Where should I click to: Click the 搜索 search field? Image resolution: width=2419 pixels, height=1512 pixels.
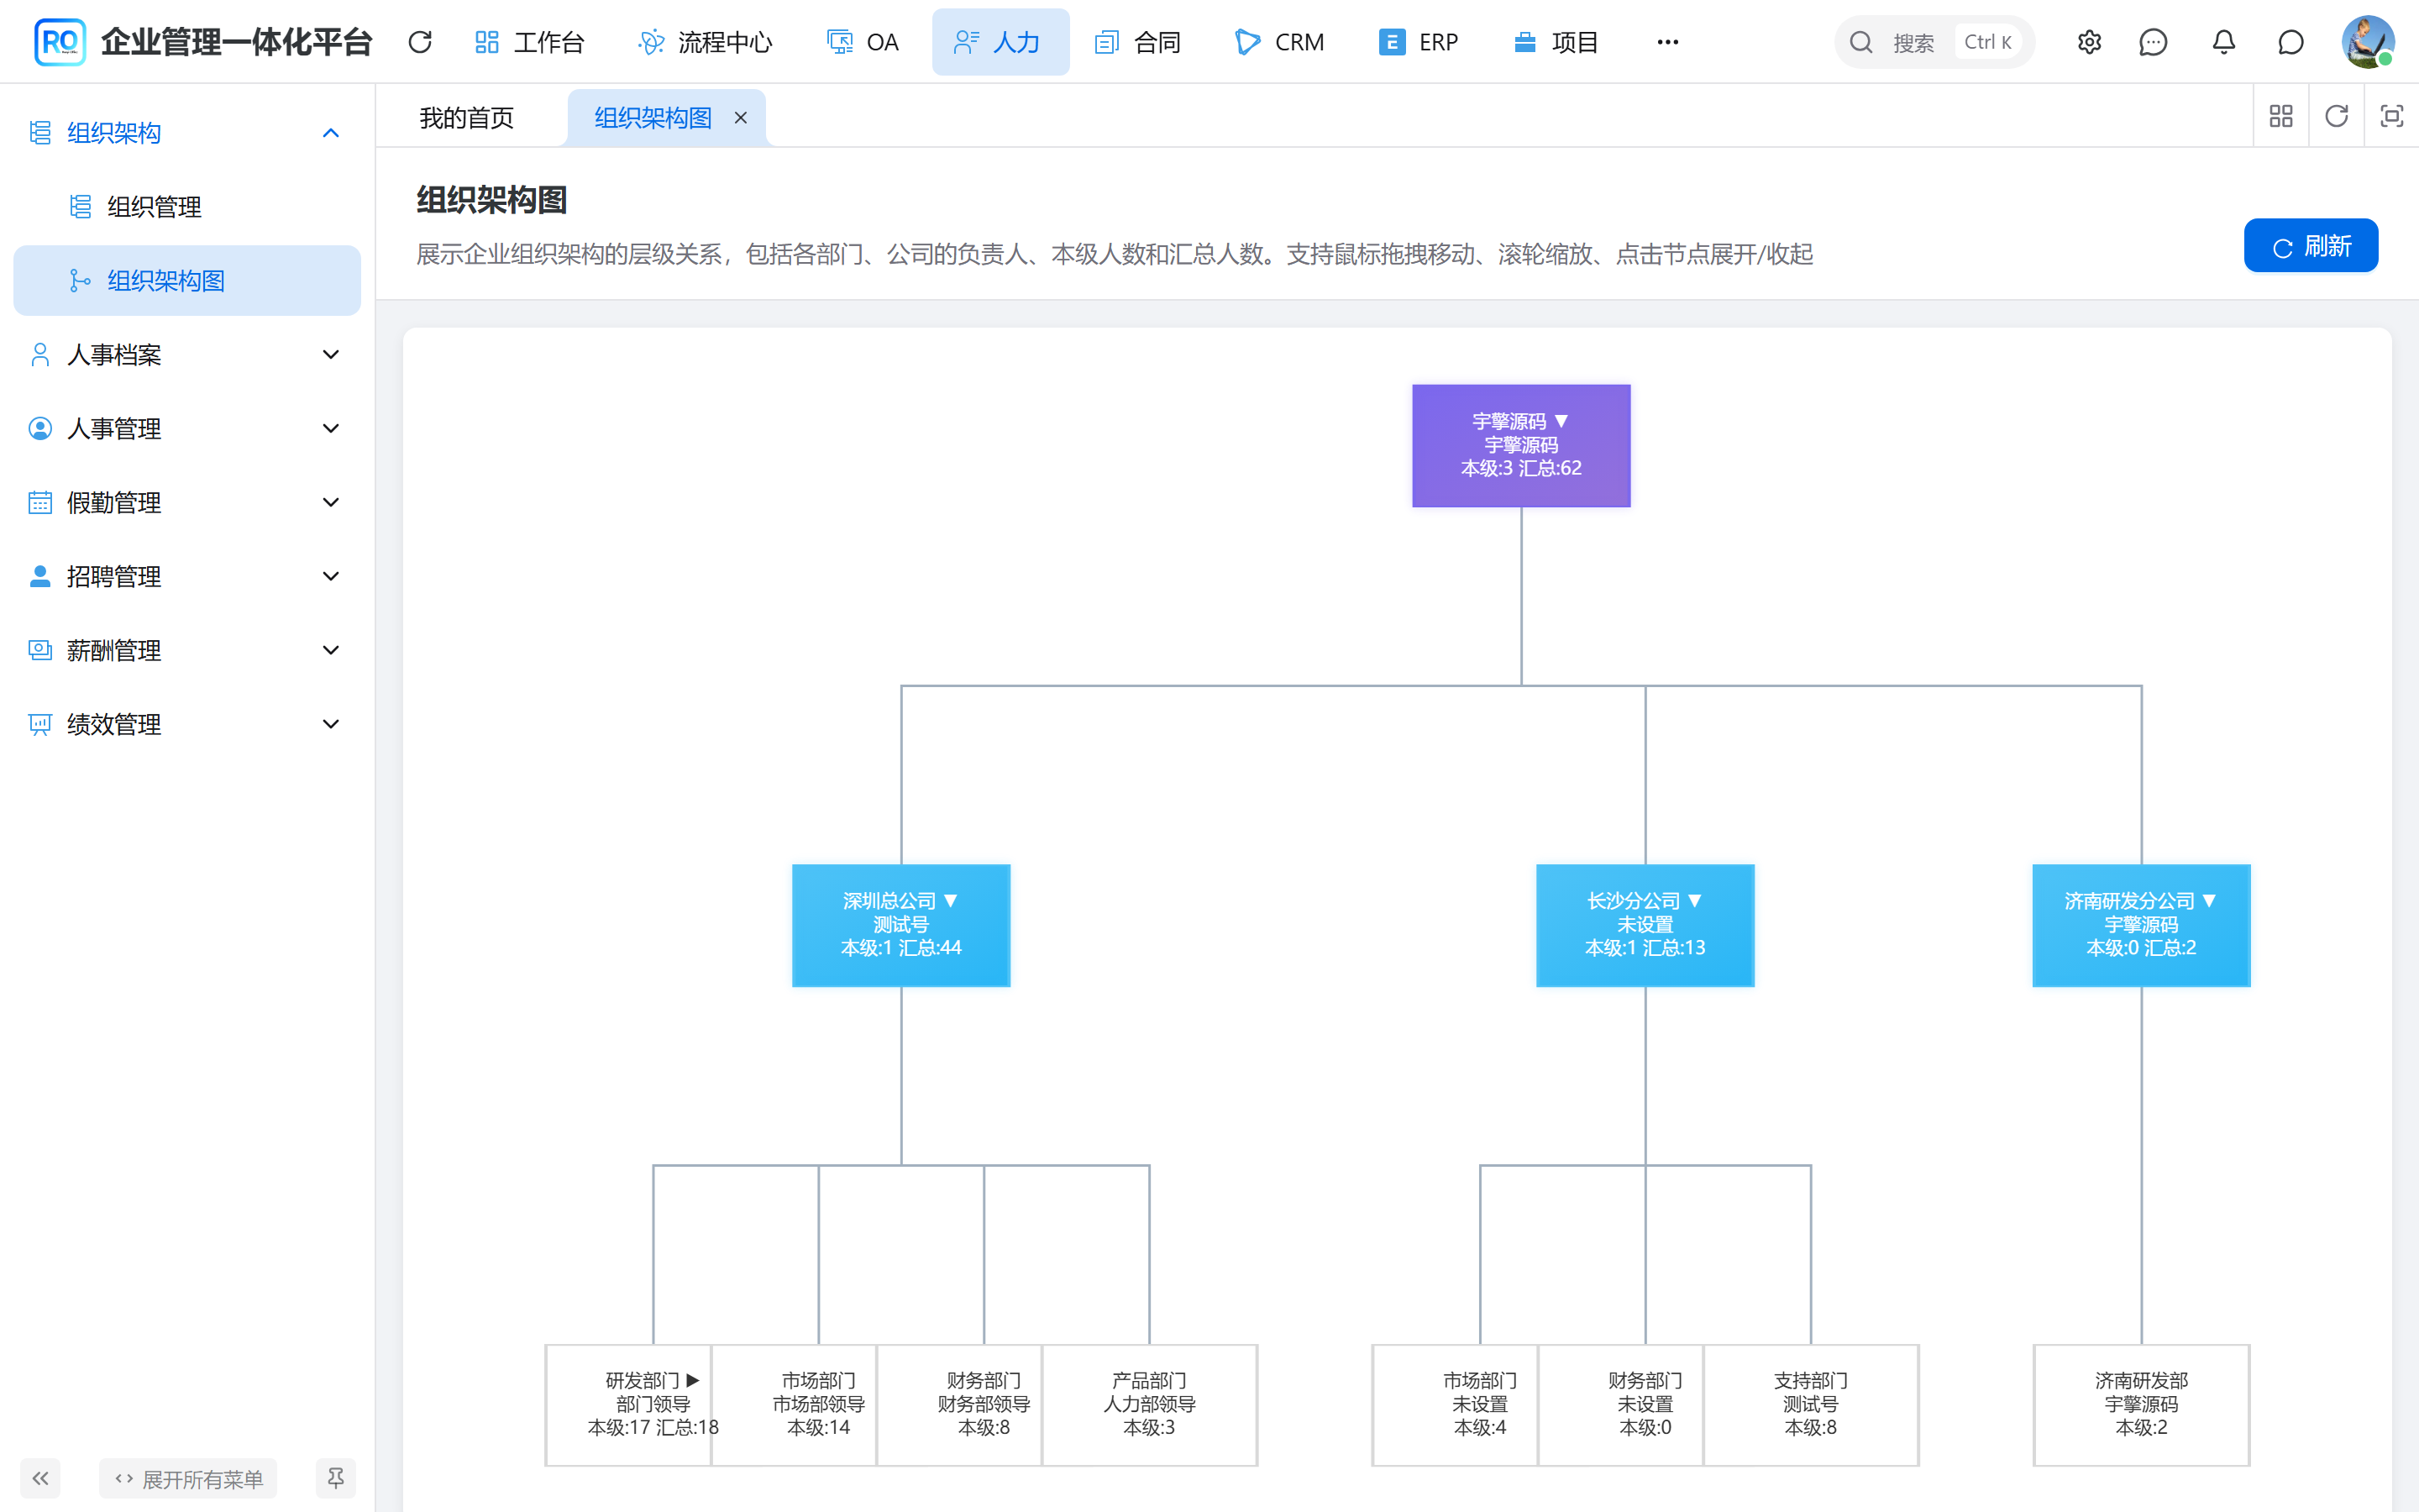[x=1934, y=42]
